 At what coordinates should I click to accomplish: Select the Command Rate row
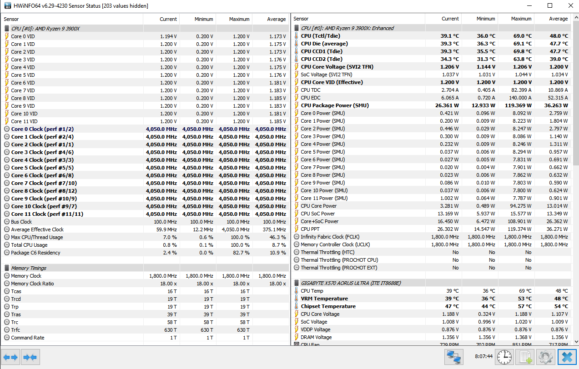click(145, 338)
